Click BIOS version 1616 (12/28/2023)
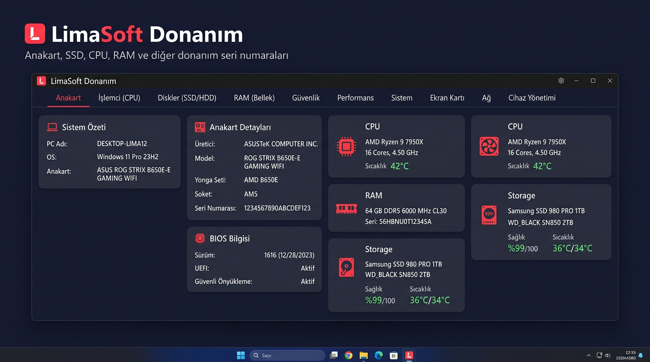 click(289, 255)
